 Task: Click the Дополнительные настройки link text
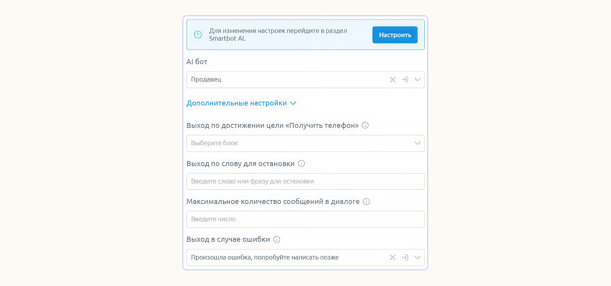click(x=236, y=103)
